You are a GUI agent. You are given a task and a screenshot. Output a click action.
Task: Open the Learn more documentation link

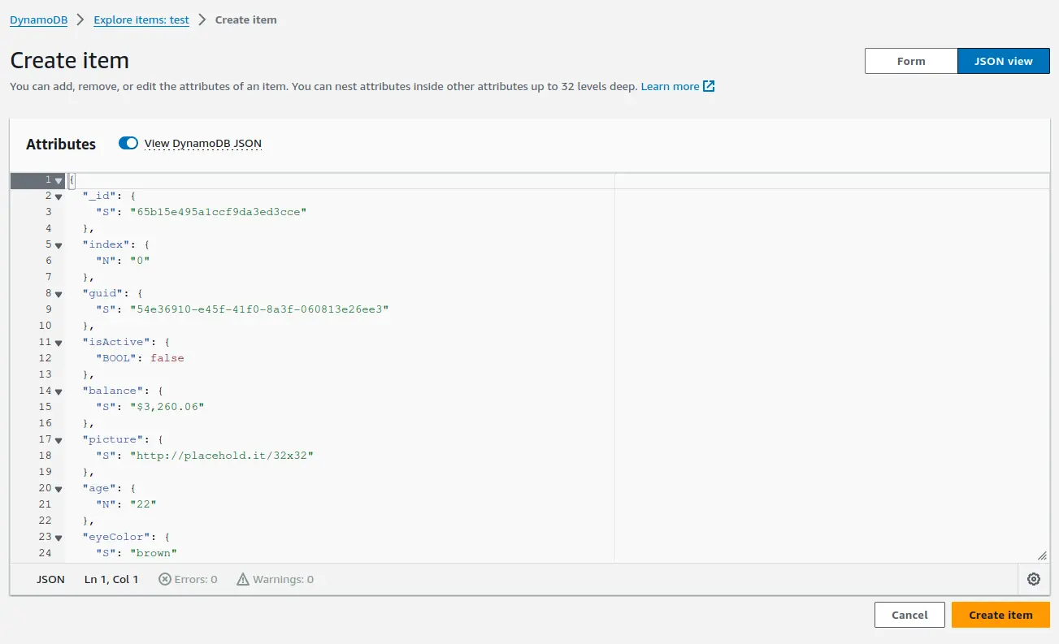670,86
